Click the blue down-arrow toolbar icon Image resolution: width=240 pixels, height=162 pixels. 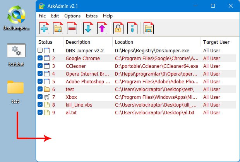(88, 28)
